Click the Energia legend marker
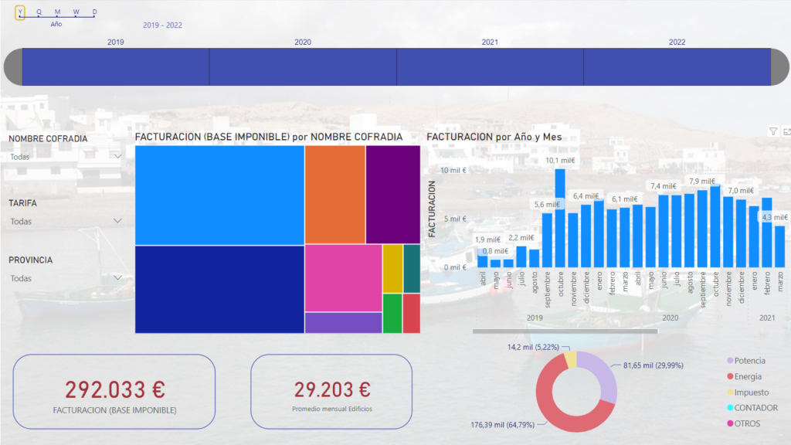Image resolution: width=791 pixels, height=445 pixels. [x=730, y=376]
